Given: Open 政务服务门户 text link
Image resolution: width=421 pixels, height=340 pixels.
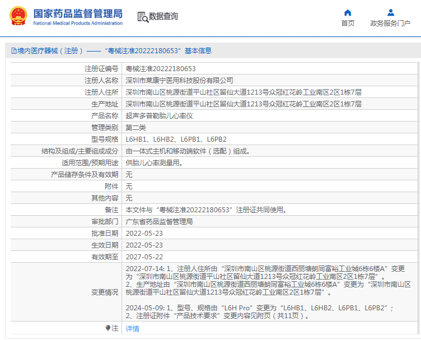Looking at the screenshot, I should pyautogui.click(x=390, y=24).
